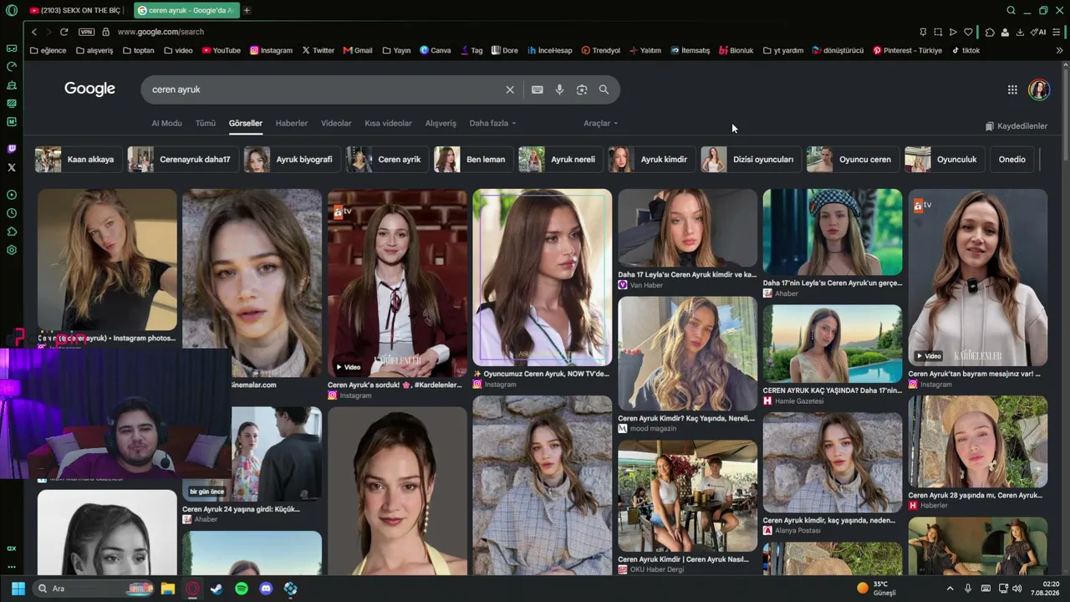Open Spotify from the taskbar
The image size is (1070, 602).
[242, 589]
